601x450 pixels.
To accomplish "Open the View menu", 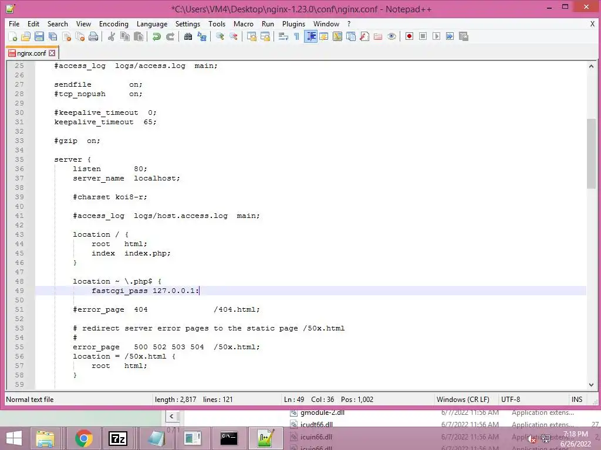I will [83, 23].
